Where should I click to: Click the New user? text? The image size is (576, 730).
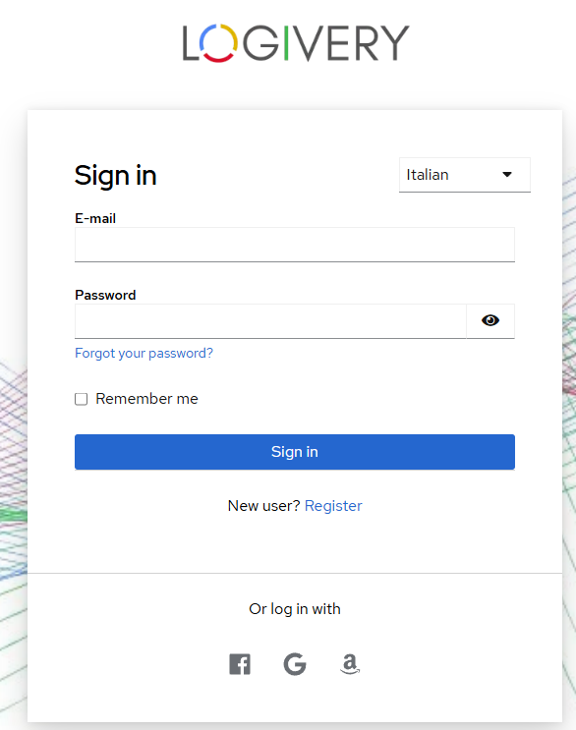click(264, 506)
